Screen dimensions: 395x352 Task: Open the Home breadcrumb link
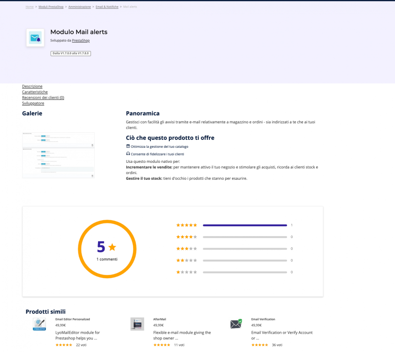click(x=30, y=7)
